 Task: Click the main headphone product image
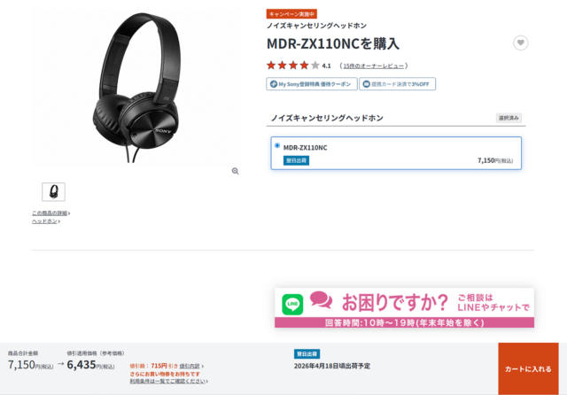pyautogui.click(x=136, y=88)
